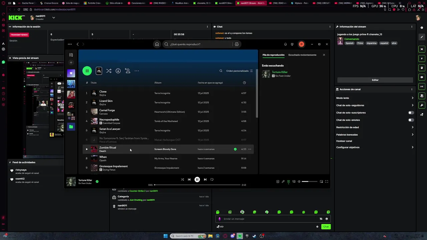
Task: Open Spotify Home icon
Action: 157,44
